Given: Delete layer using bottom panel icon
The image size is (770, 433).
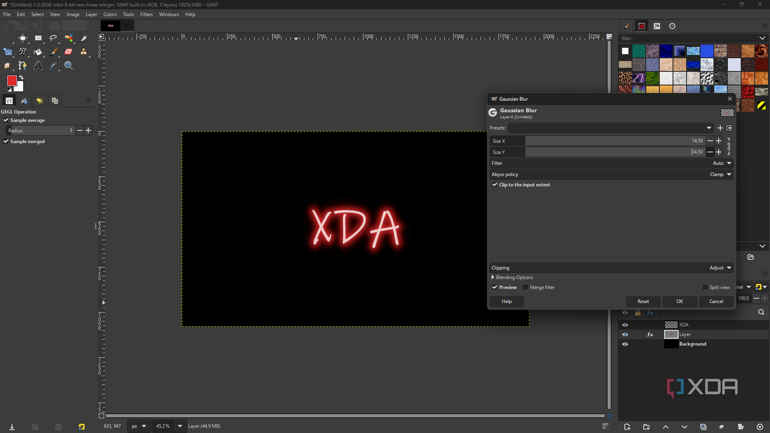Looking at the screenshot, I should pyautogui.click(x=760, y=427).
